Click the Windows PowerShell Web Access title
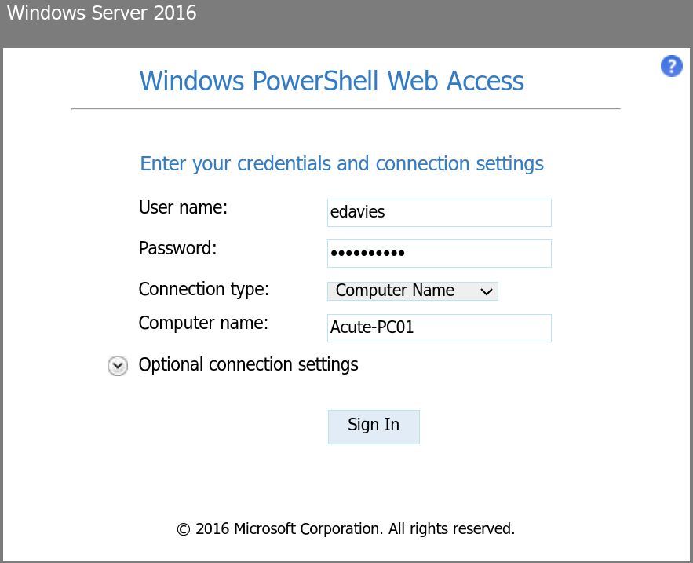 pyautogui.click(x=331, y=81)
